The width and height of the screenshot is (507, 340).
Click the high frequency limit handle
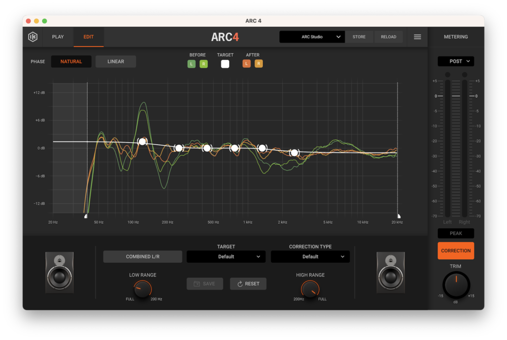399,216
